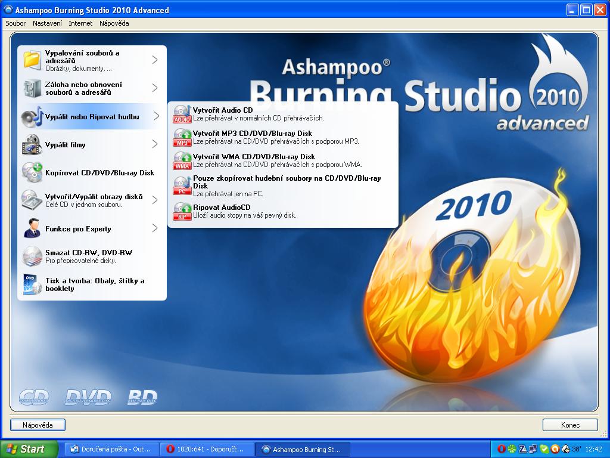Click the DVD cover icon for Tisk a tvorba
The height and width of the screenshot is (458, 610).
pyautogui.click(x=32, y=284)
